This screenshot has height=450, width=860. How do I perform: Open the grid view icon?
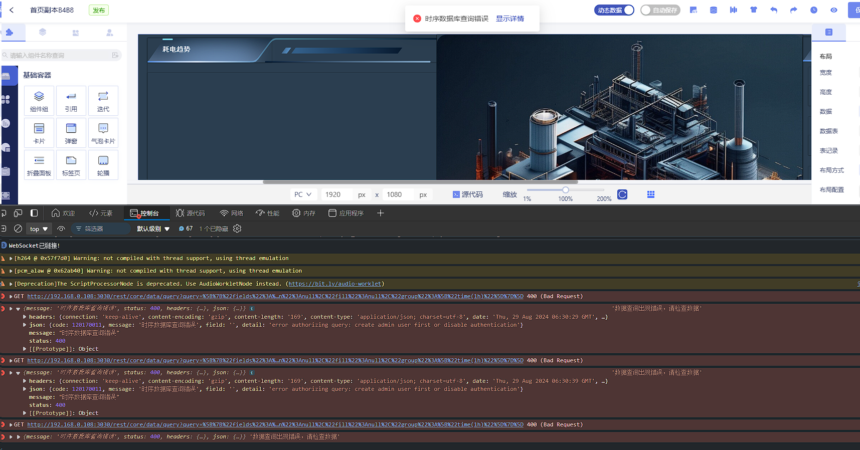(x=651, y=194)
